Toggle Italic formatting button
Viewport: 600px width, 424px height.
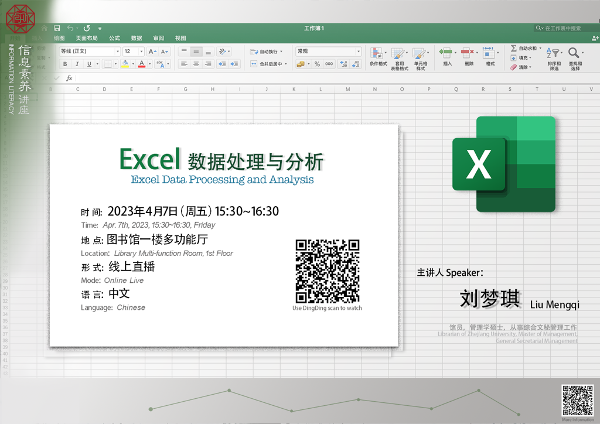[x=77, y=64]
